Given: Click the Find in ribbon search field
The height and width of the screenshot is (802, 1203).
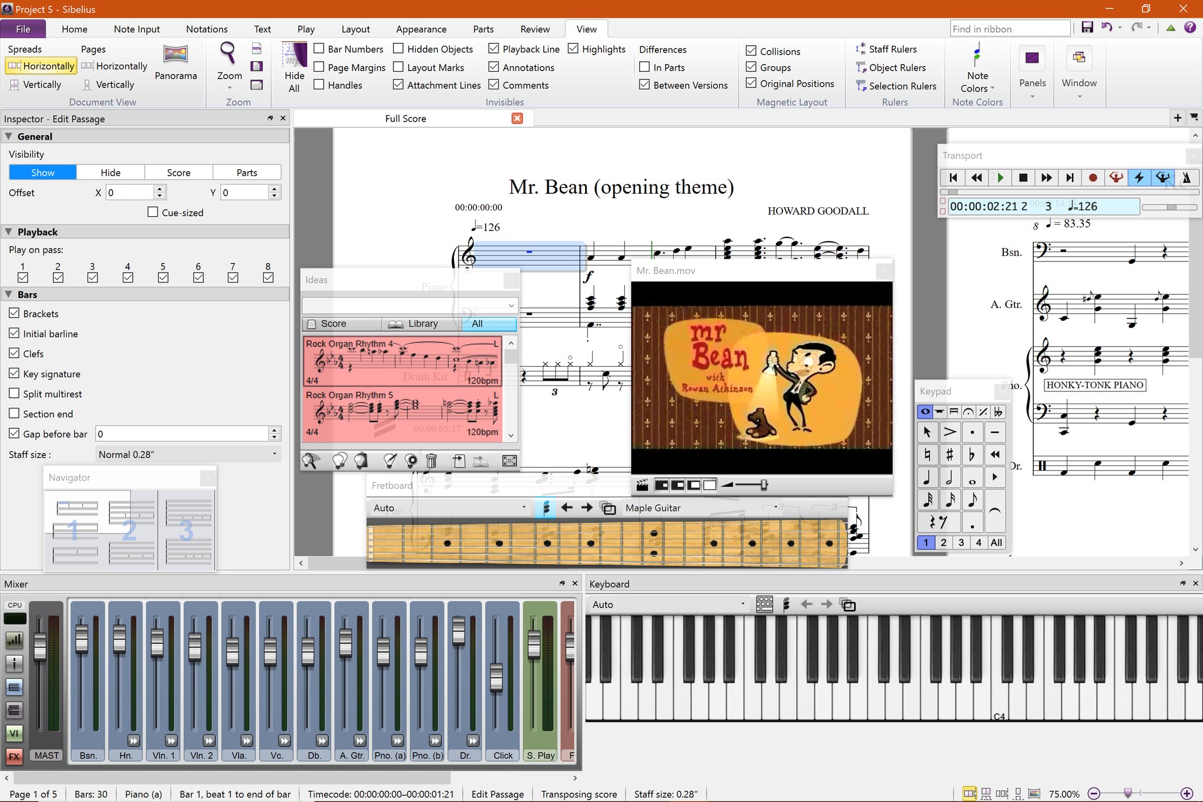Looking at the screenshot, I should 1010,28.
